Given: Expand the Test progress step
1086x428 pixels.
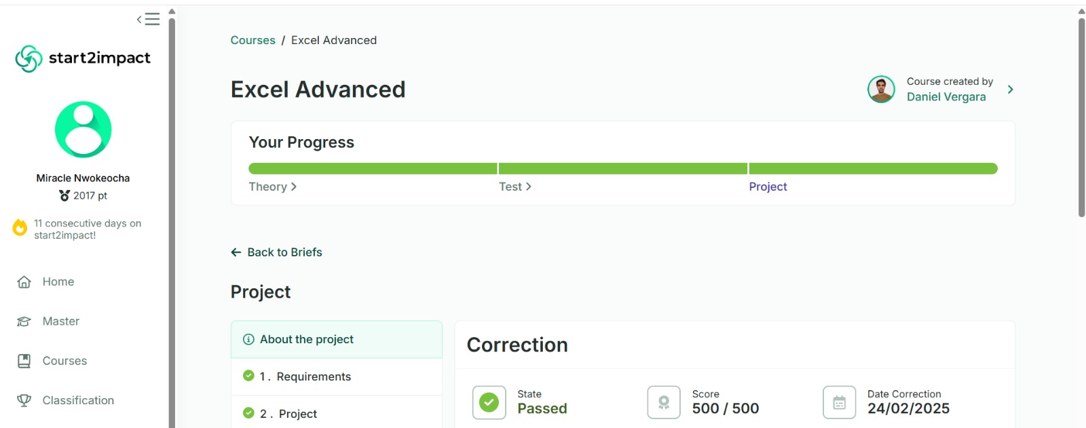Looking at the screenshot, I should click(x=515, y=187).
